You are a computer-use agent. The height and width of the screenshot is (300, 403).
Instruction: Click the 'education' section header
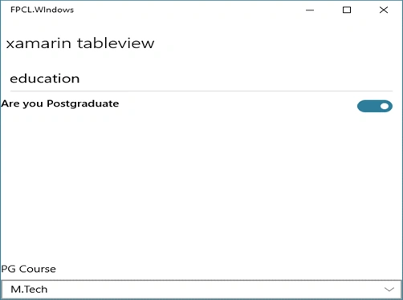click(45, 79)
